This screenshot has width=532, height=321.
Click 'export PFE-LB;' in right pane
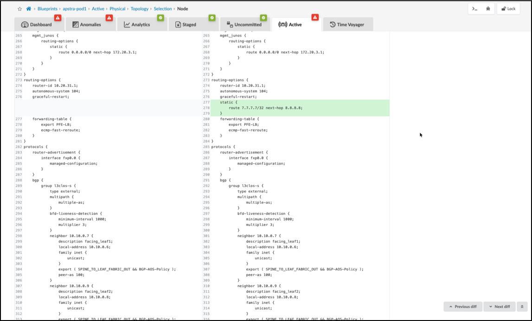pyautogui.click(x=244, y=124)
